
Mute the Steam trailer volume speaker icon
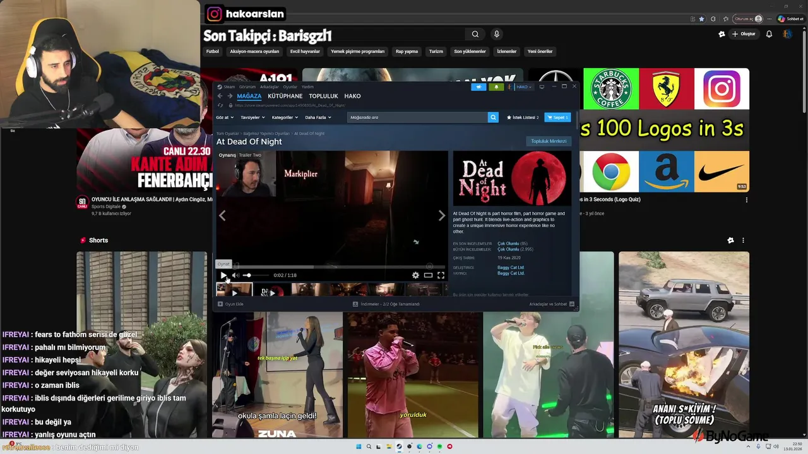click(x=235, y=275)
